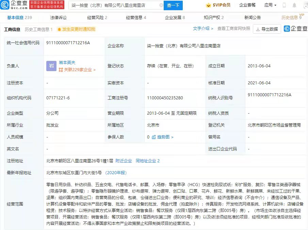The height and width of the screenshot is (230, 308).
Task: Click the 企查查 watermark logo at right
Action: coord(296,29)
